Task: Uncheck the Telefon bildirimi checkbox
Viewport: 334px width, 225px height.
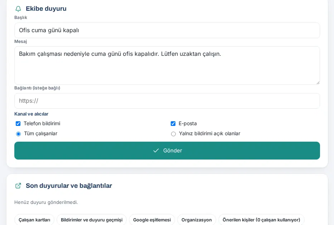Action: tap(18, 124)
